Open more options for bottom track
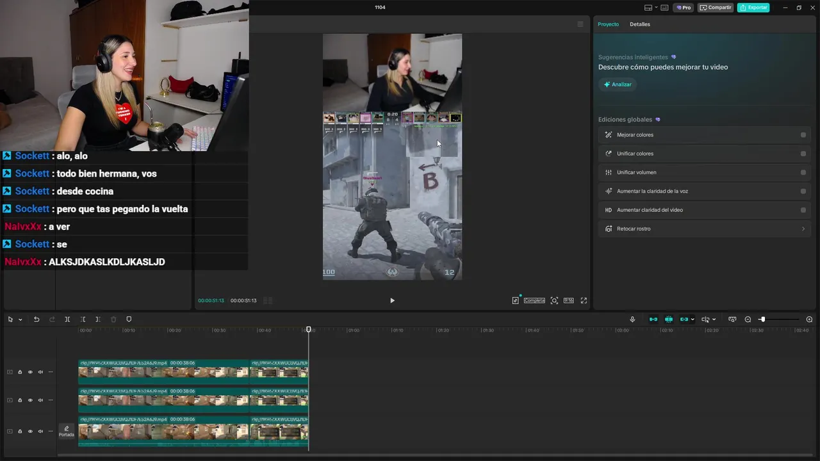 point(51,432)
